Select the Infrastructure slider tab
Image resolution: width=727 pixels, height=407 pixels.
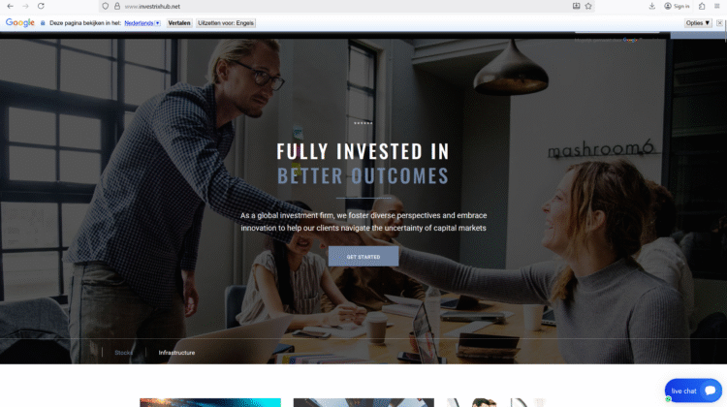[x=176, y=353]
